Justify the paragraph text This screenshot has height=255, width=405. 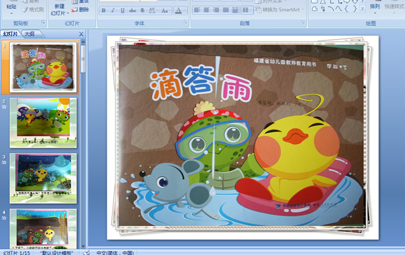(x=226, y=10)
